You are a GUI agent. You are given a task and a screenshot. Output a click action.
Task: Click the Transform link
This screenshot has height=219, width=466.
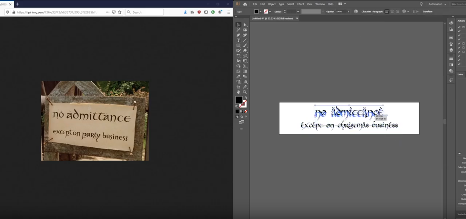tap(427, 12)
